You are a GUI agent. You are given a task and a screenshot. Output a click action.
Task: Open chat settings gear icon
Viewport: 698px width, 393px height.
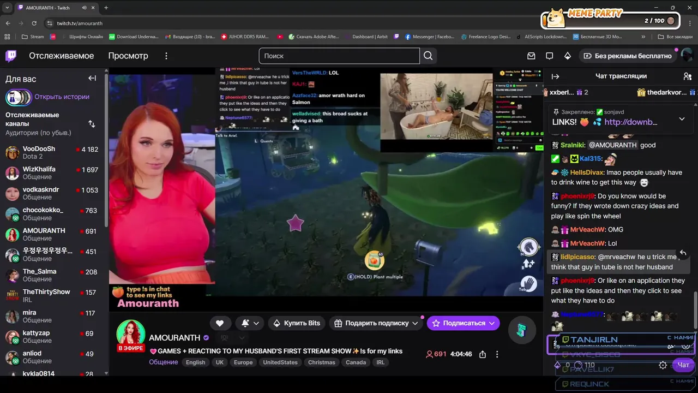point(663,365)
